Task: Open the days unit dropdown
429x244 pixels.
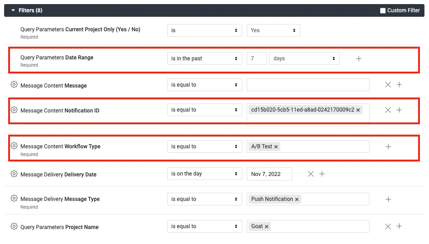Action: pyautogui.click(x=304, y=59)
